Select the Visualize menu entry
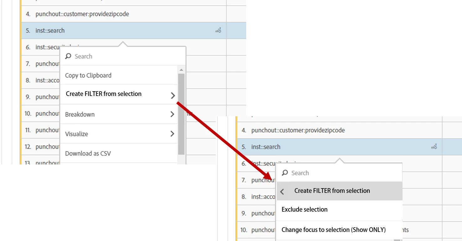This screenshot has width=462, height=241. click(119, 134)
